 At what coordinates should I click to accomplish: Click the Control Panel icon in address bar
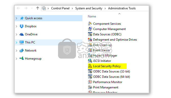pyautogui.click(x=44, y=8)
